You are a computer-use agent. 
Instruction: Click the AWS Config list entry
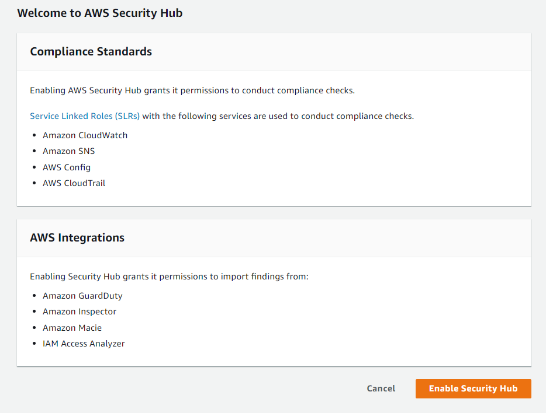67,167
